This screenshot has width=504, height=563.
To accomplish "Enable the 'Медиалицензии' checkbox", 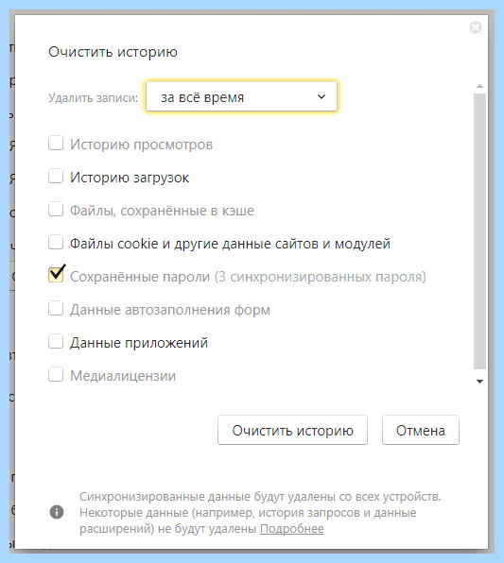I will (56, 374).
